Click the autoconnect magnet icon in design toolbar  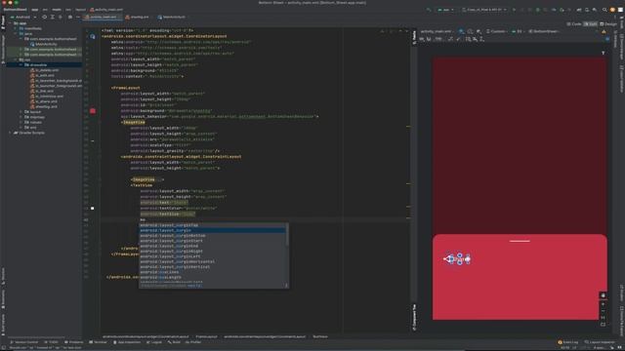(x=429, y=39)
